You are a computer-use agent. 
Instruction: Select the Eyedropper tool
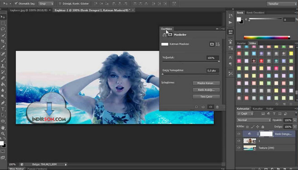point(3,47)
